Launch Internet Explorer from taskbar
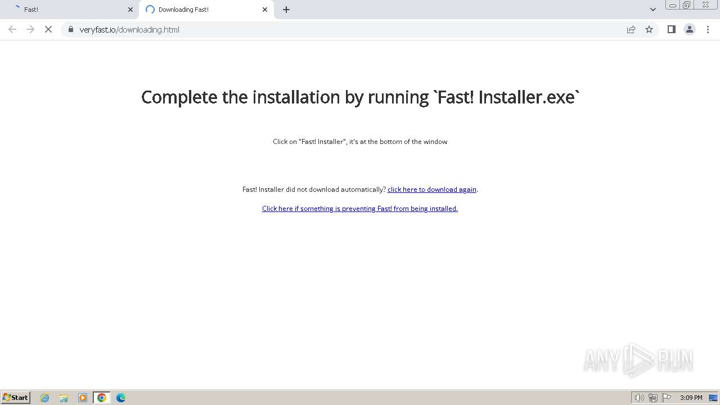 45,398
